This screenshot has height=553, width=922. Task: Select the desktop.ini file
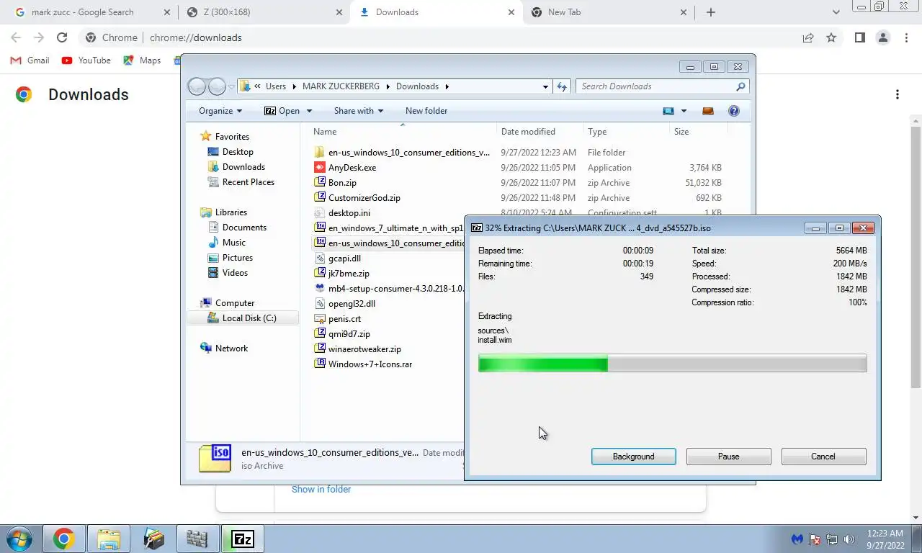pos(349,212)
